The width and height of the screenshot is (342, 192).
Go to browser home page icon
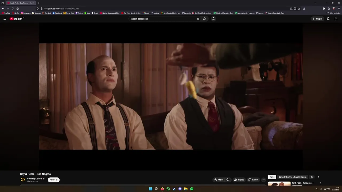click(18, 9)
